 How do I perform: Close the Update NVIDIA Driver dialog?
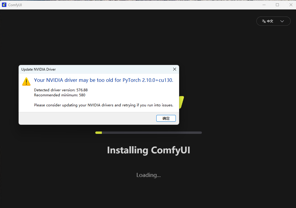175,69
